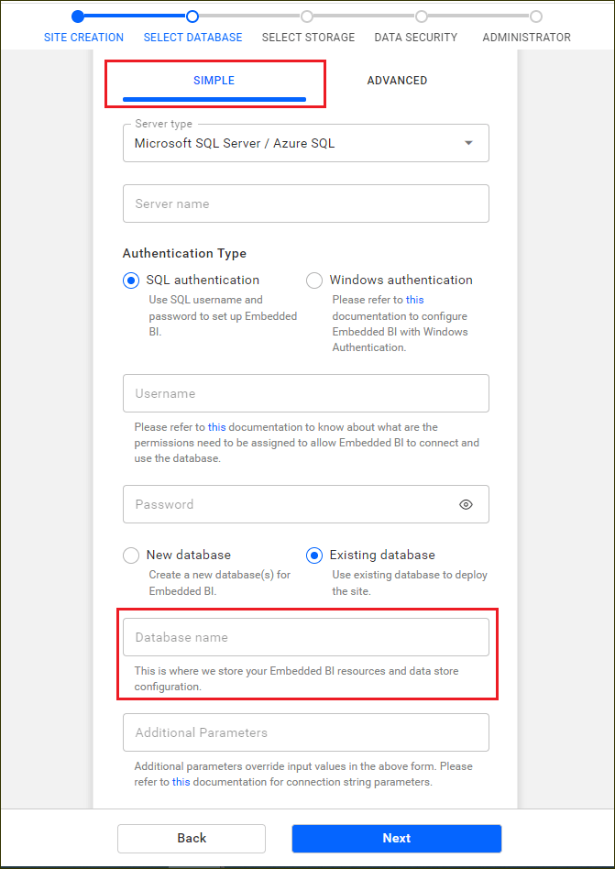Show the password using the eye icon

(466, 504)
